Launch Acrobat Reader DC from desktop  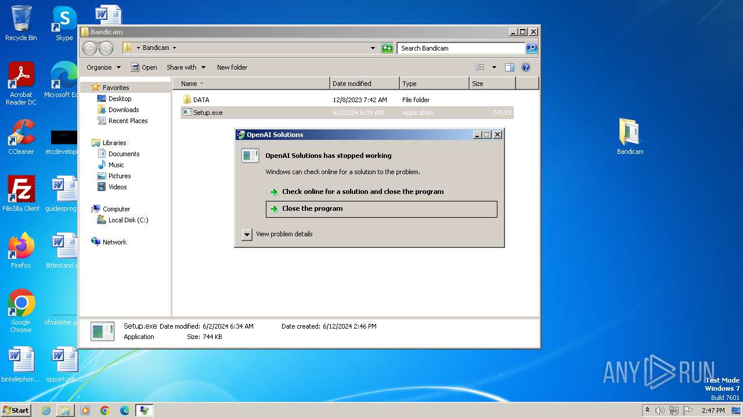pos(21,84)
